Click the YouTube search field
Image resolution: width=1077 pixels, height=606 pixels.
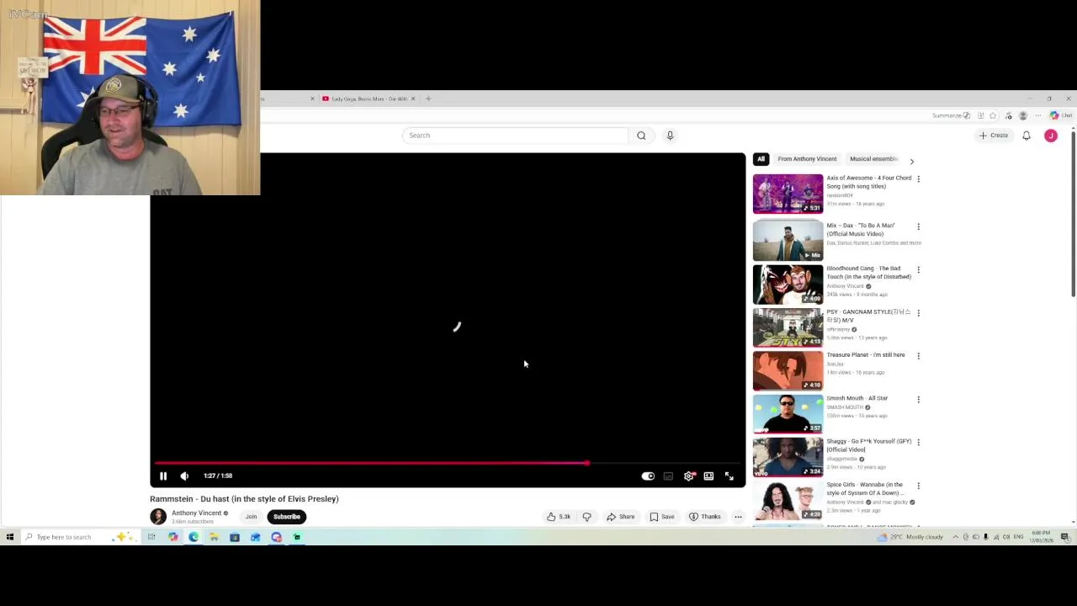(x=515, y=136)
